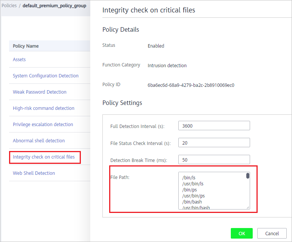Viewport: 292px width, 242px height.
Task: Discard changes with the Cancel button
Action: pos(272,233)
